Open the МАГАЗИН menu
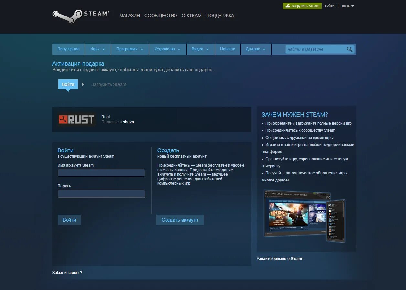The width and height of the screenshot is (406, 290). (130, 16)
